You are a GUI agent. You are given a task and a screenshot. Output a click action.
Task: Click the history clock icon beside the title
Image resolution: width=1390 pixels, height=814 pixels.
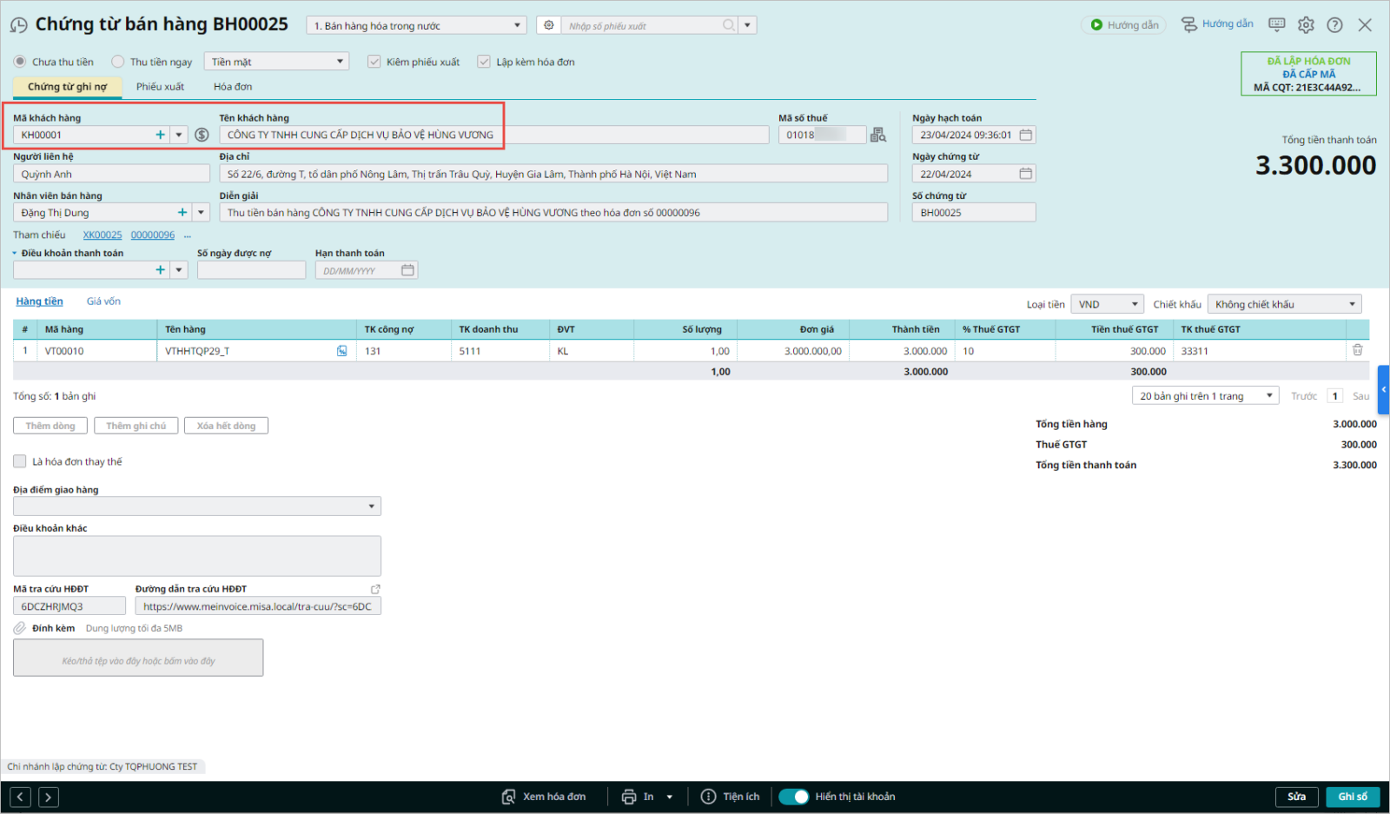click(x=18, y=25)
